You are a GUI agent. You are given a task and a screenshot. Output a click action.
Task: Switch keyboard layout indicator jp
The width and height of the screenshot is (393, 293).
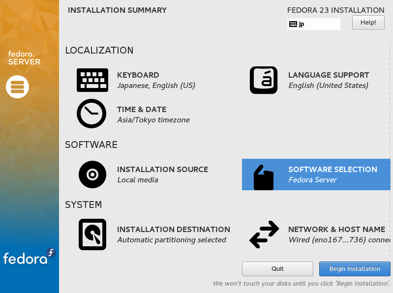pos(313,24)
